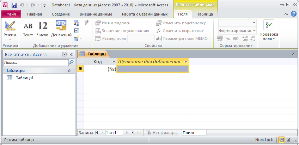Click the Изменить подстановку command
This screenshot has width=299, height=145.
tap(181, 23)
